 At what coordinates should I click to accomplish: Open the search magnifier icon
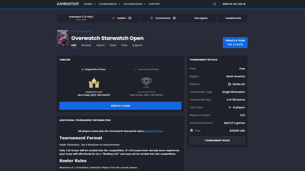pyautogui.click(x=214, y=4)
